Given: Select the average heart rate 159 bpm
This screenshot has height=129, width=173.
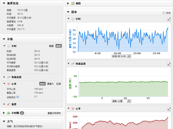Looking at the screenshot, I should (x=39, y=89).
